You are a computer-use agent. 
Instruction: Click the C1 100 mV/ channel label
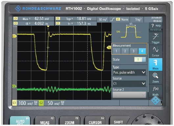(25, 103)
